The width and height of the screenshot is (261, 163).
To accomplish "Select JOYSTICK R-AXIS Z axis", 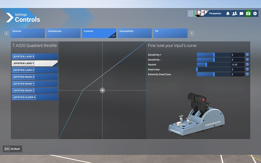I will [x=35, y=90].
